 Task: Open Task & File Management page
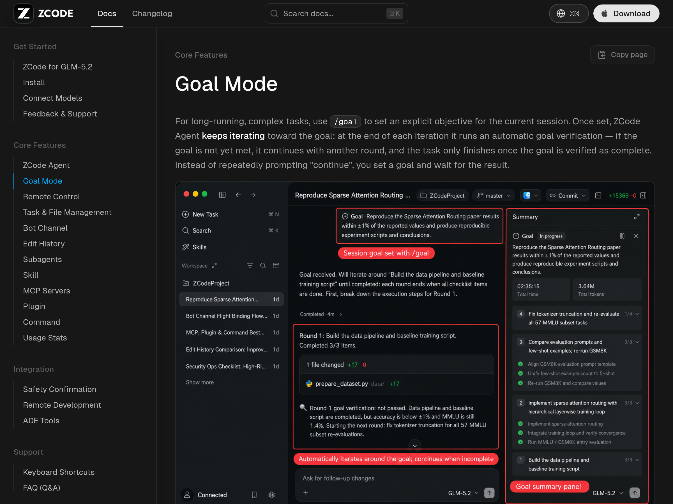pos(67,212)
